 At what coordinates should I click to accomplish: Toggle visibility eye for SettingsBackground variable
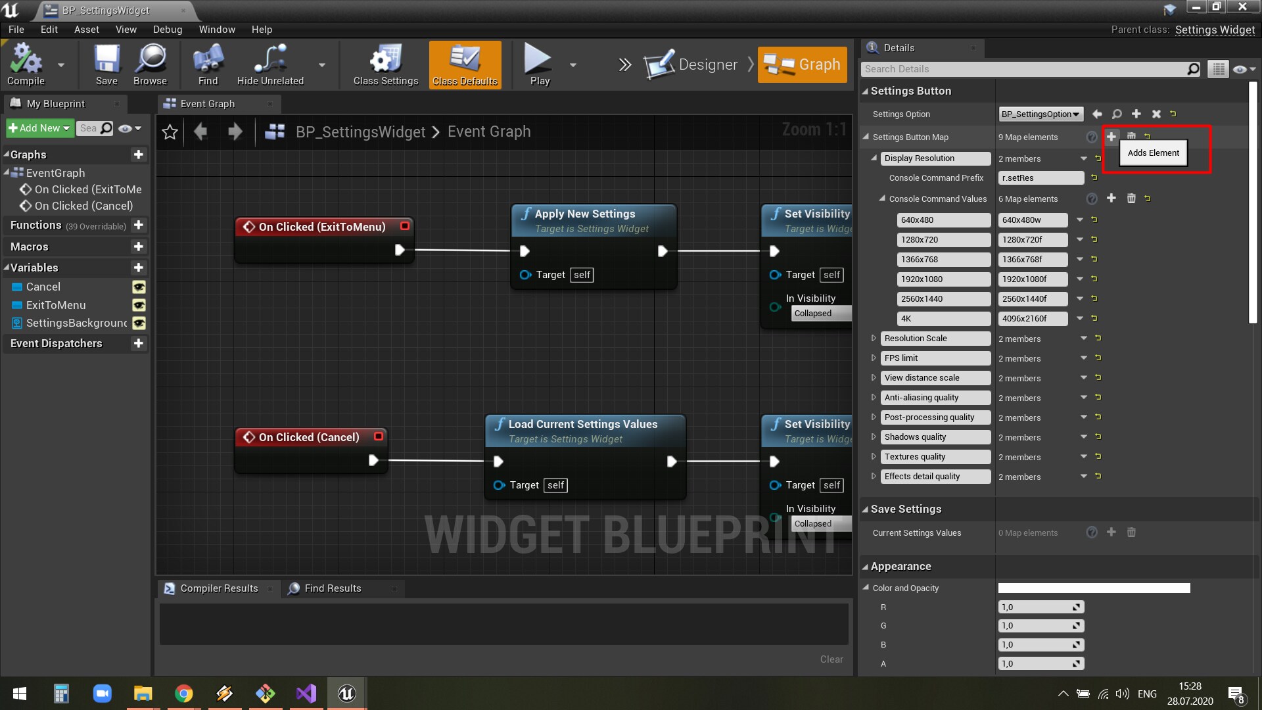point(139,323)
